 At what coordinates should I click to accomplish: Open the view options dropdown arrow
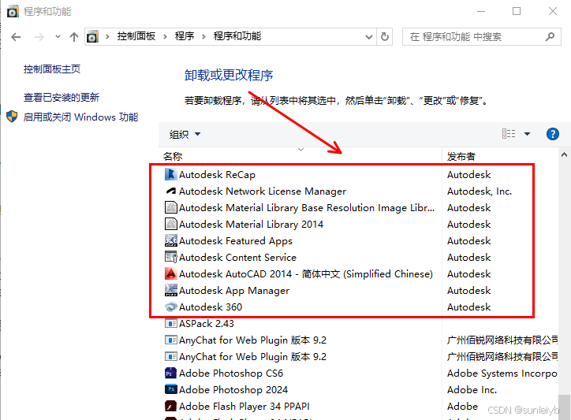527,134
